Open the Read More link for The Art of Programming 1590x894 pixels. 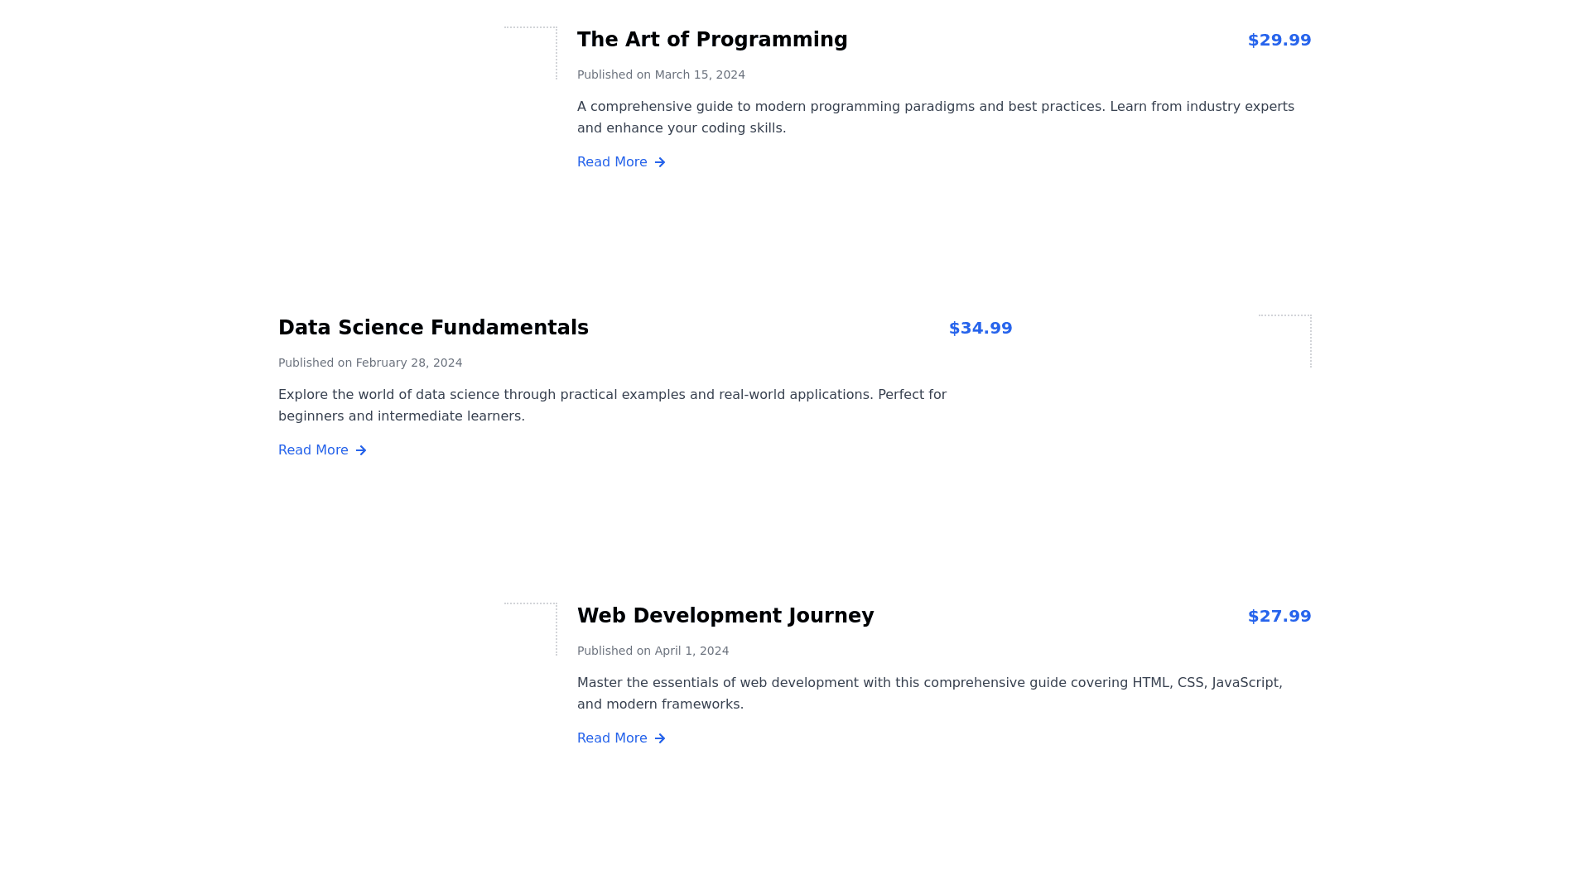coord(613,162)
